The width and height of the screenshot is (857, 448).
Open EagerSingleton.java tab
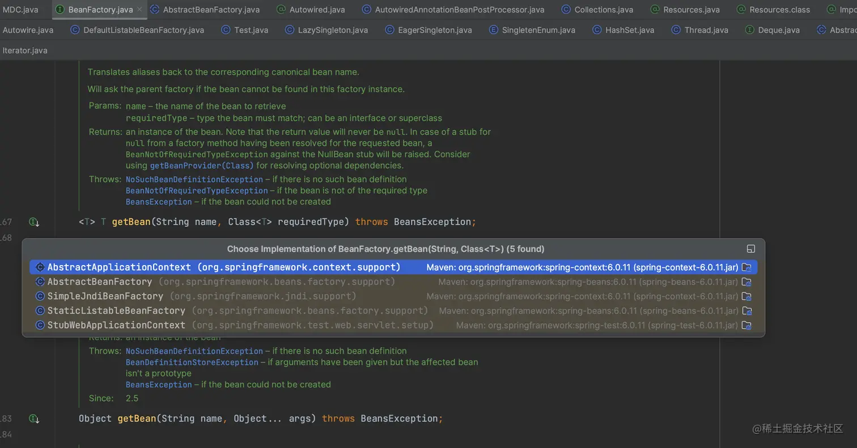428,30
